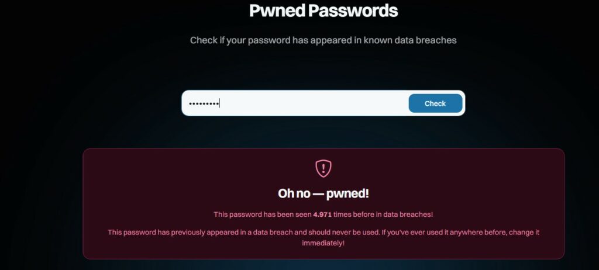Click the "Oh no — pwned!" heading

pos(323,193)
